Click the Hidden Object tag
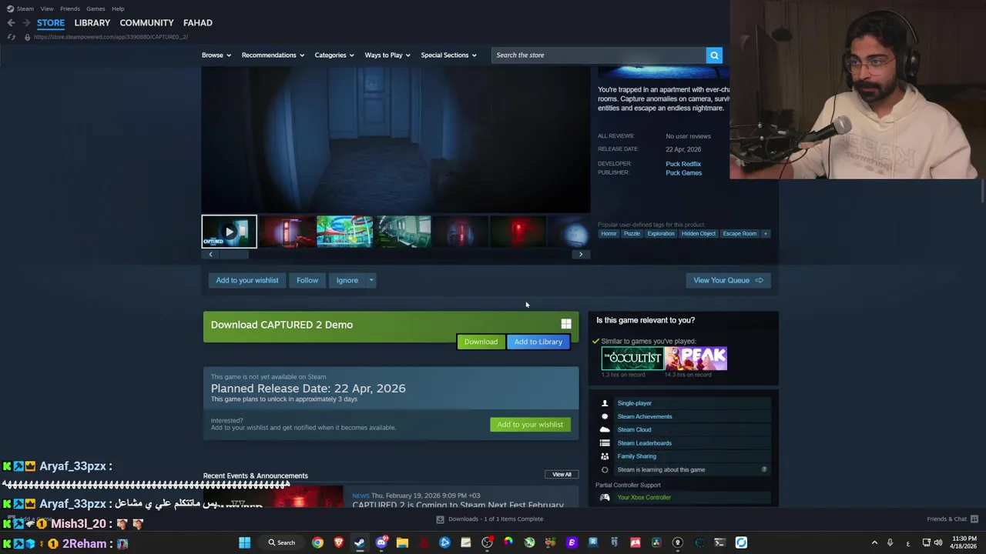Image resolution: width=986 pixels, height=554 pixels. [699, 234]
